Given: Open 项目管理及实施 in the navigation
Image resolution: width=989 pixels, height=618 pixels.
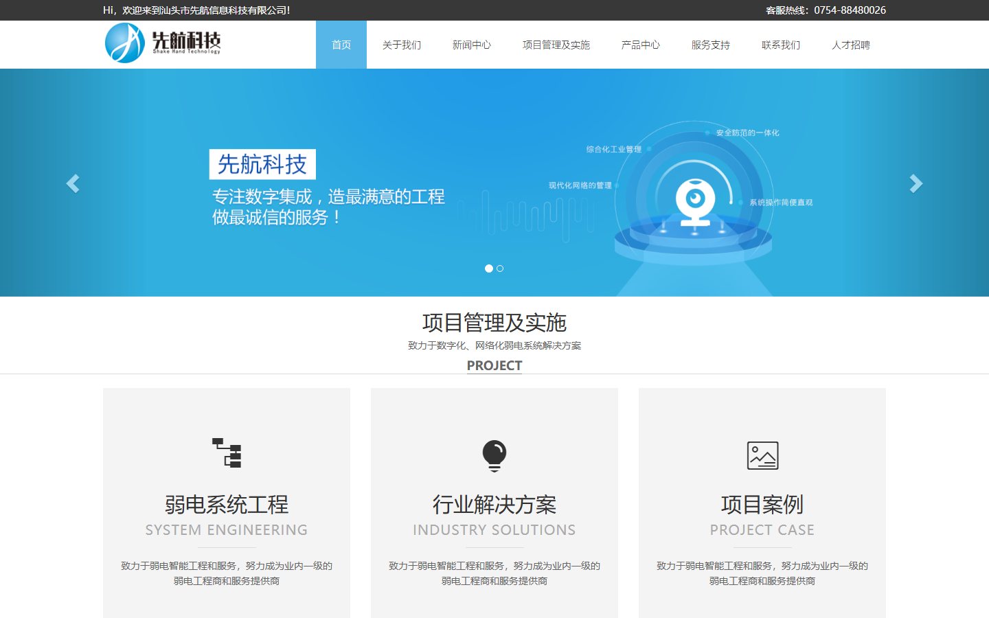Looking at the screenshot, I should coord(556,45).
